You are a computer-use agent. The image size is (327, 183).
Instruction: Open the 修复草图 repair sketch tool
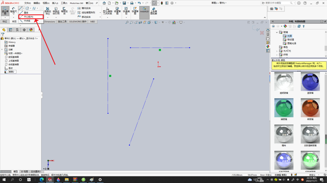coord(118,11)
